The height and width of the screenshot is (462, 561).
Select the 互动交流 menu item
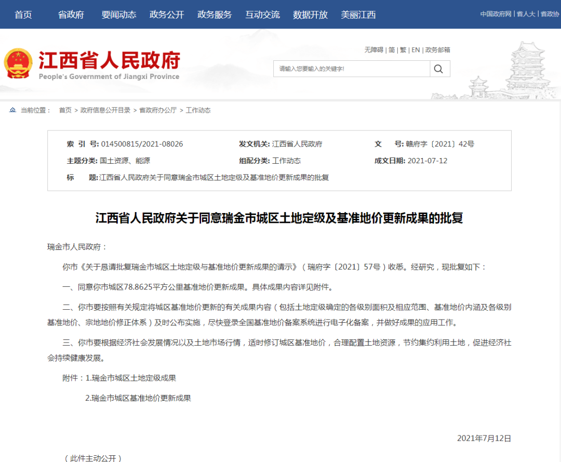[x=263, y=15]
